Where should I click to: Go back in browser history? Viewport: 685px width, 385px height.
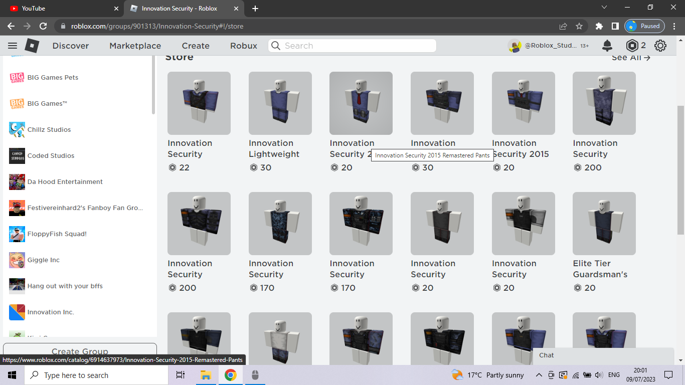pyautogui.click(x=11, y=26)
